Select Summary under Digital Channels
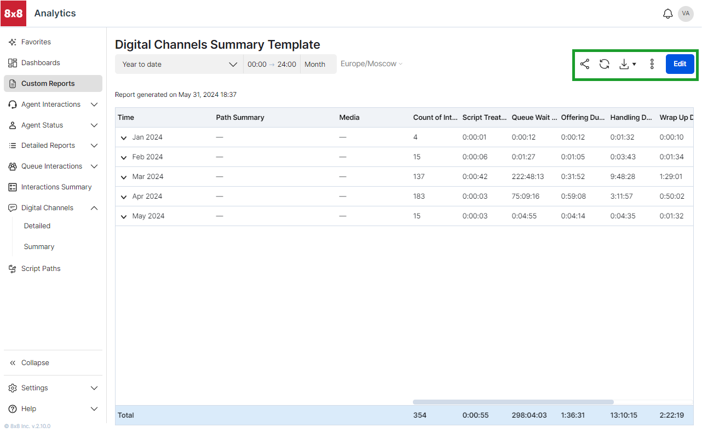 [39, 246]
